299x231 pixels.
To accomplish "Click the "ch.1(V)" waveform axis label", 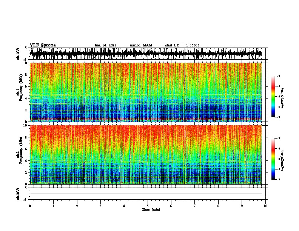I will point(18,54).
